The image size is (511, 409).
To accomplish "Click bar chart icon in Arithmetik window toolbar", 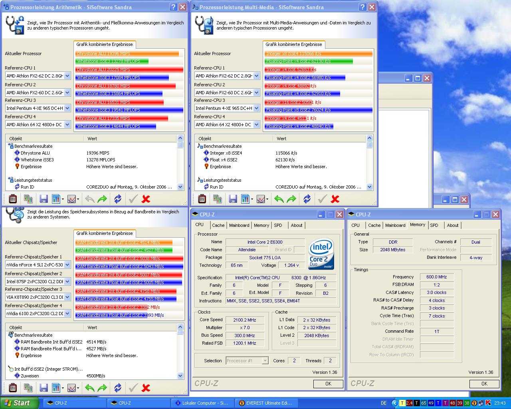I will [x=57, y=199].
